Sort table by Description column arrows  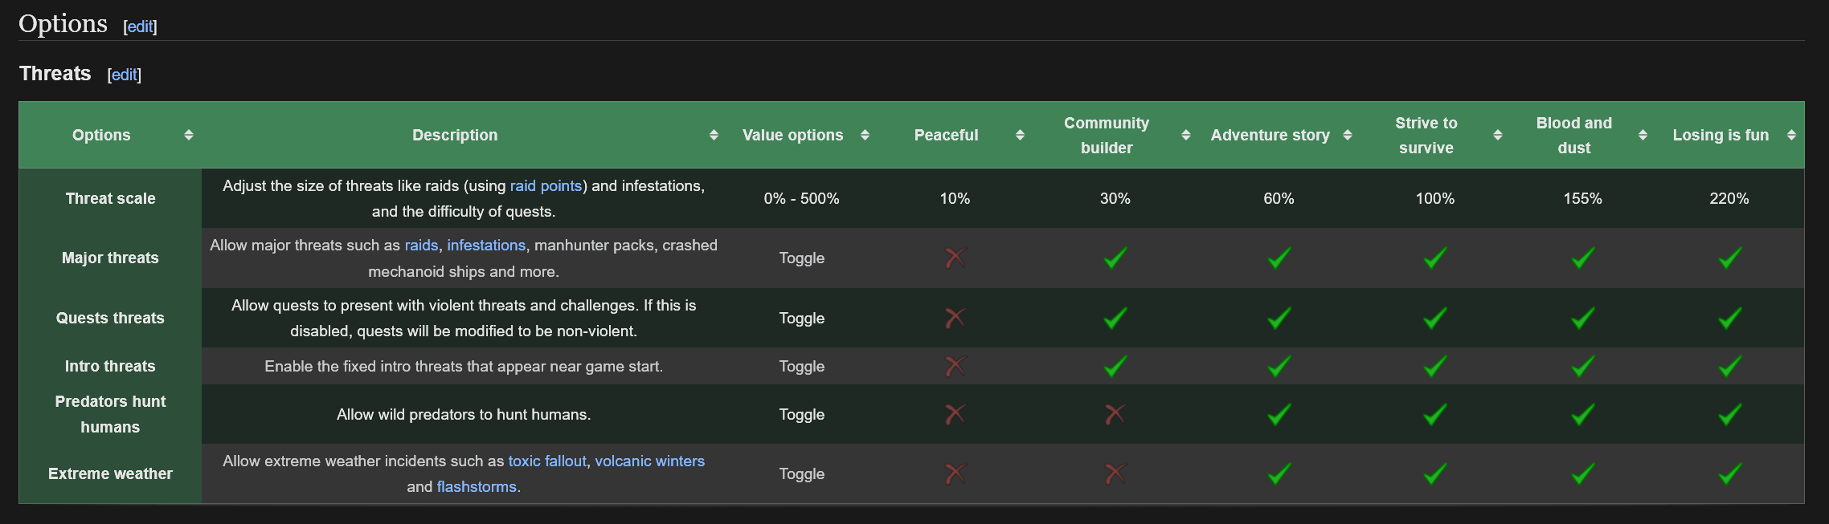point(714,135)
